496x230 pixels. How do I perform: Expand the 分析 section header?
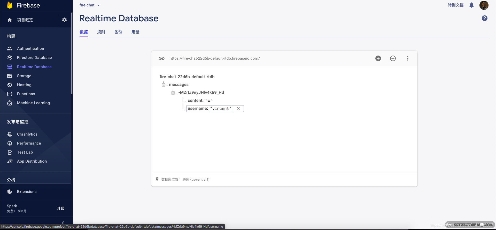click(11, 180)
